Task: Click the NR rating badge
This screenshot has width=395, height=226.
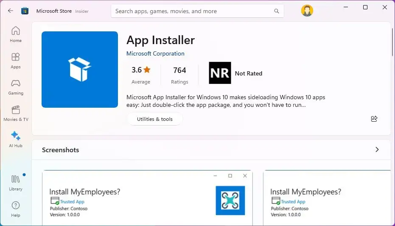Action: point(220,73)
